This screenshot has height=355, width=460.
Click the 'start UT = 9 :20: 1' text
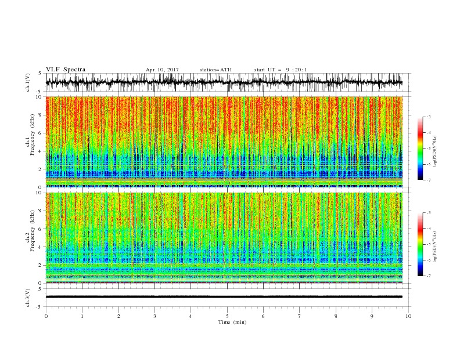click(281, 70)
